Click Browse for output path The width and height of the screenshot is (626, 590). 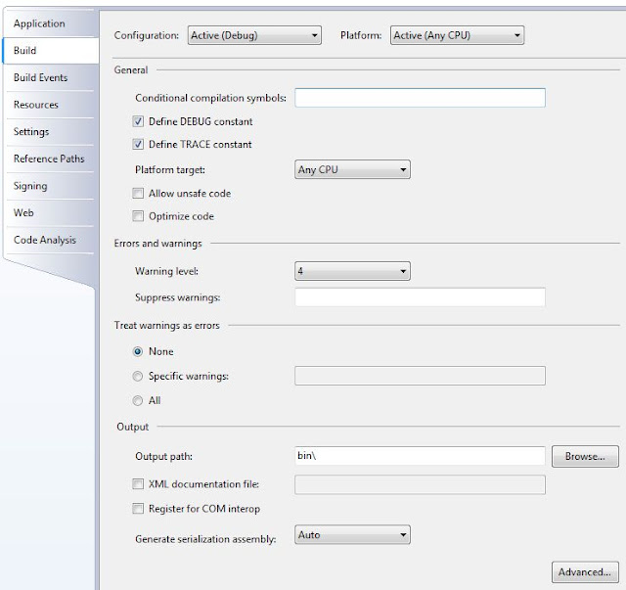(x=585, y=456)
